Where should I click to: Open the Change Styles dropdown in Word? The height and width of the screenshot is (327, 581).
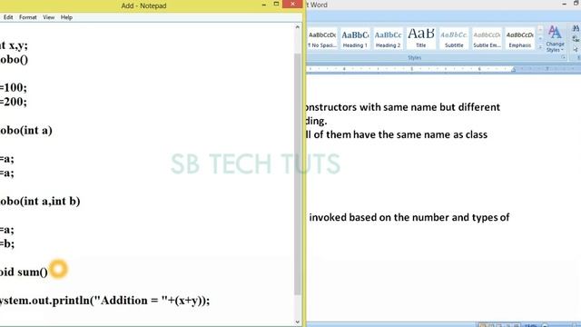[555, 39]
